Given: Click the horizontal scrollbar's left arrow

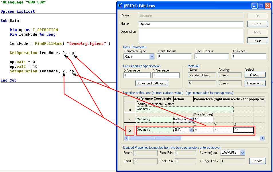Looking at the screenshot, I should [x=126, y=138].
